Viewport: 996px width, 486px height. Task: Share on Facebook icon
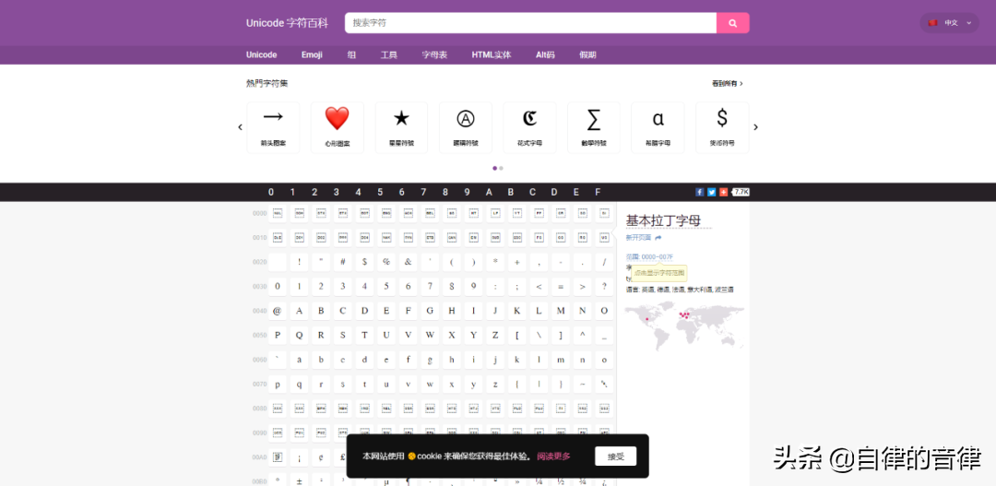click(699, 192)
